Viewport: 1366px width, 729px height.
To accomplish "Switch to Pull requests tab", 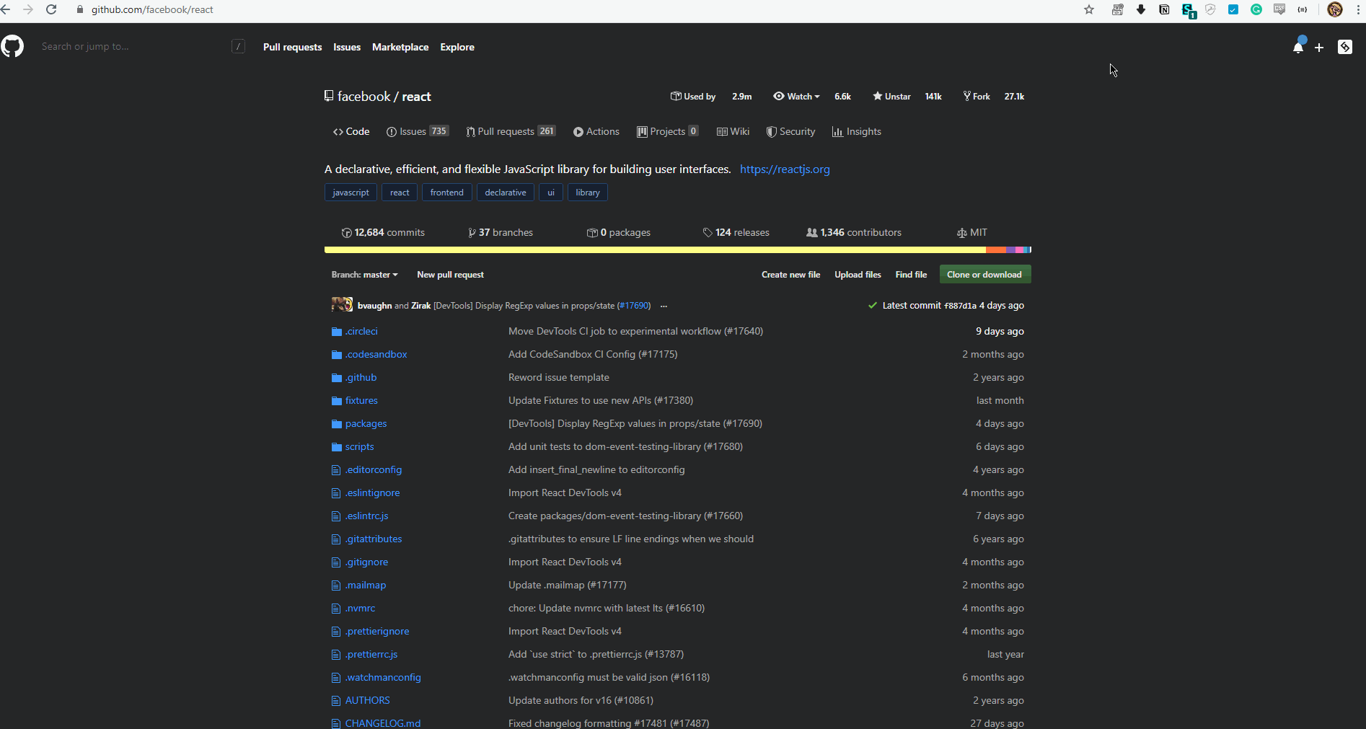I will tap(511, 132).
